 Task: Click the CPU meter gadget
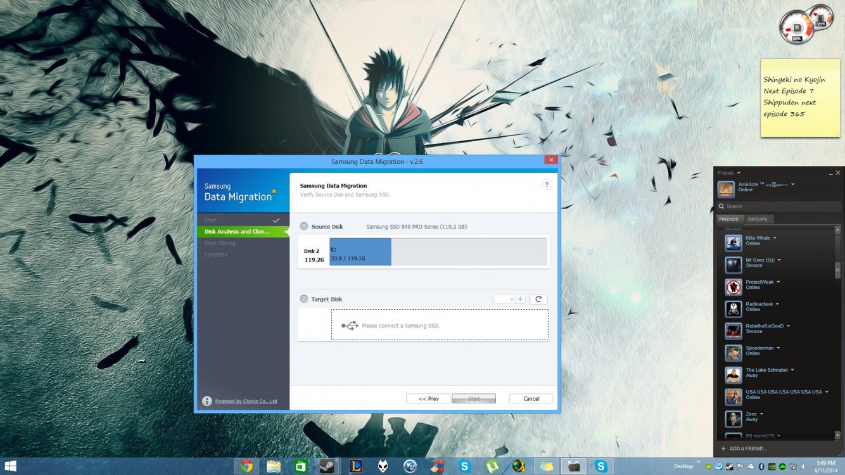point(796,28)
